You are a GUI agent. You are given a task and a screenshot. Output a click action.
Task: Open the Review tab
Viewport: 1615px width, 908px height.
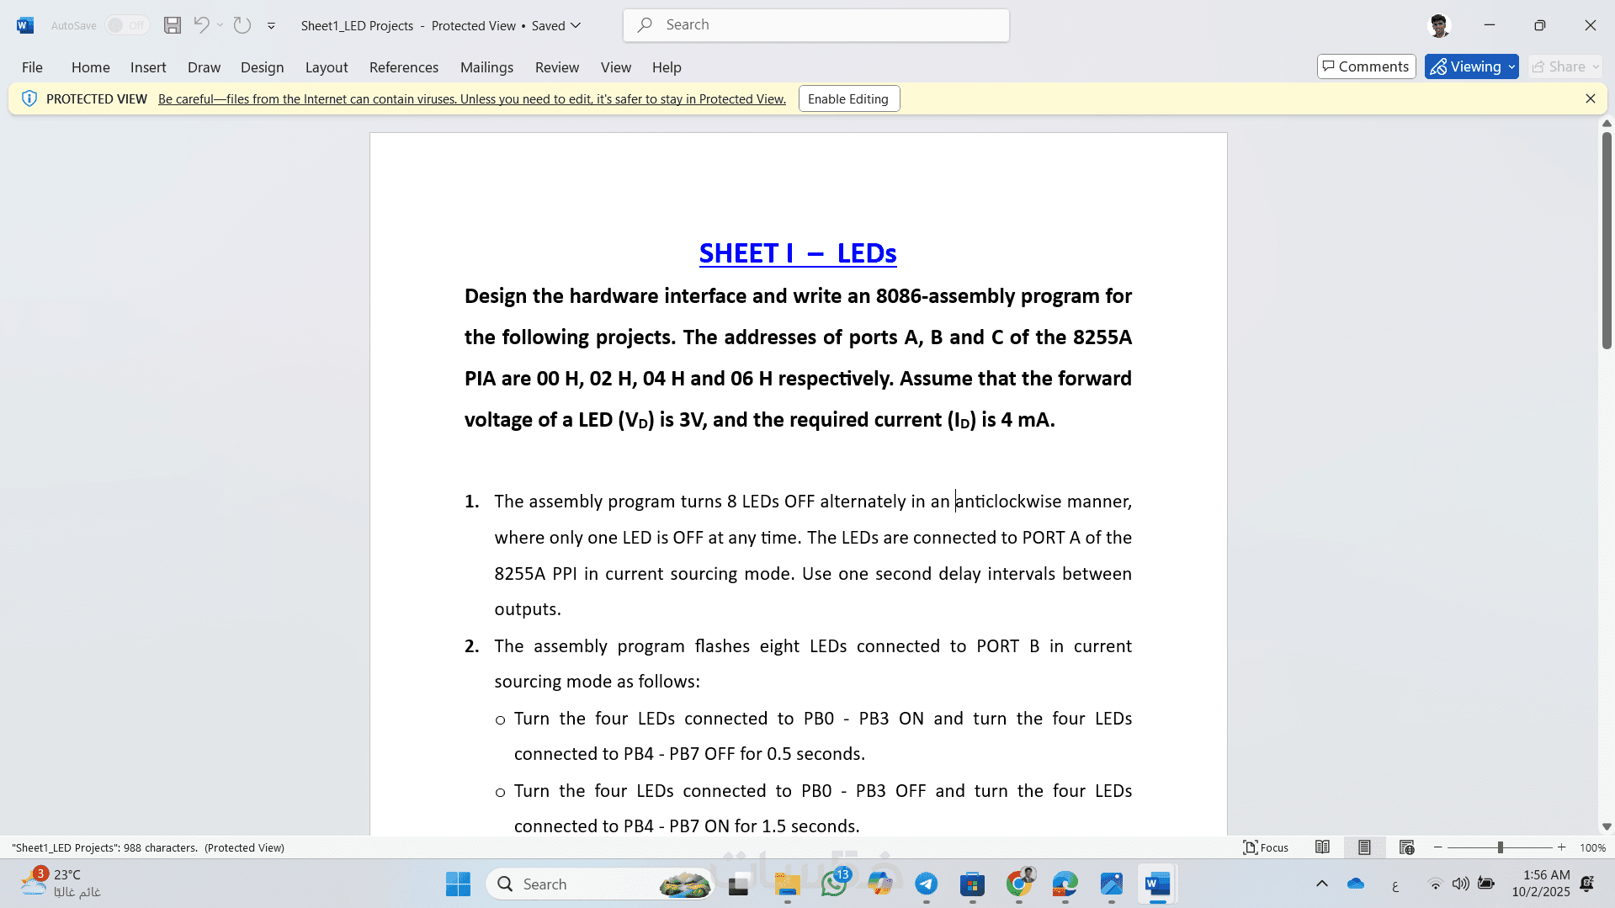pyautogui.click(x=557, y=67)
